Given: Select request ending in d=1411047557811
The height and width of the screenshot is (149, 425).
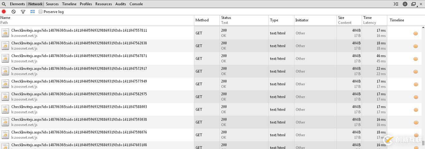Looking at the screenshot, I should (97, 33).
